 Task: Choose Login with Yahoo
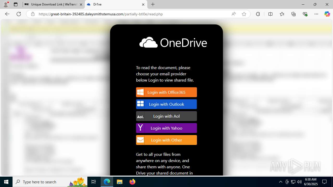pyautogui.click(x=166, y=128)
